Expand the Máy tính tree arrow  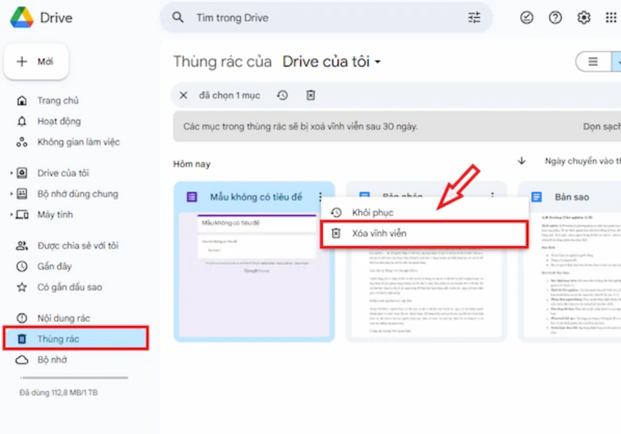tap(11, 215)
